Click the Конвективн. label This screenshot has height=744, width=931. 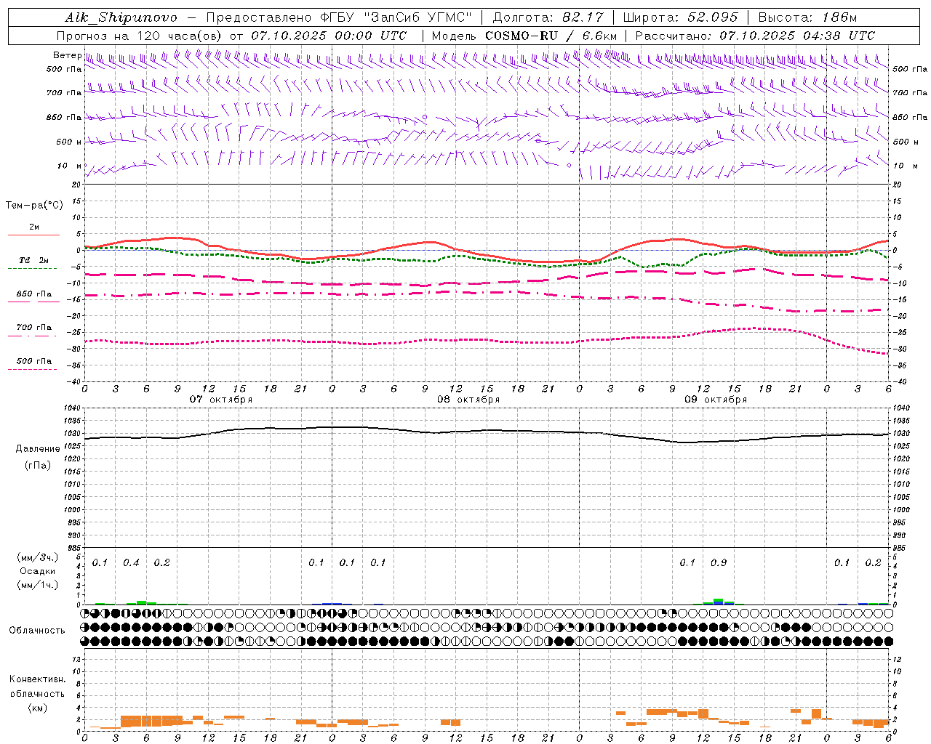(37, 679)
